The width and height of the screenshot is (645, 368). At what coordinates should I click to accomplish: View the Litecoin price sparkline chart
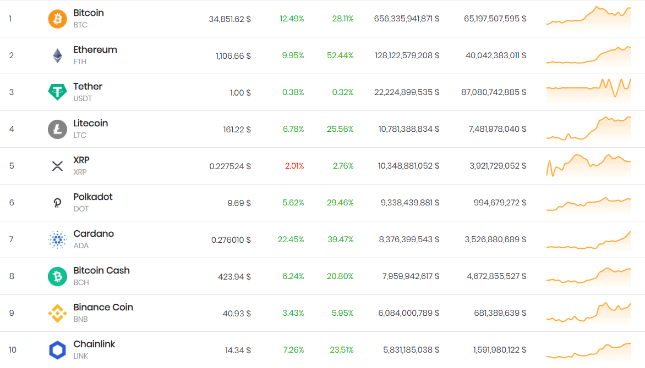pyautogui.click(x=588, y=129)
